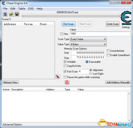The image size is (133, 128).
Task: Enable the Speedhack checkbox
Action: [108, 55]
